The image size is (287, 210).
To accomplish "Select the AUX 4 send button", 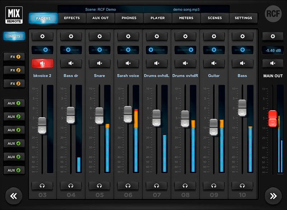I will (x=14, y=143).
